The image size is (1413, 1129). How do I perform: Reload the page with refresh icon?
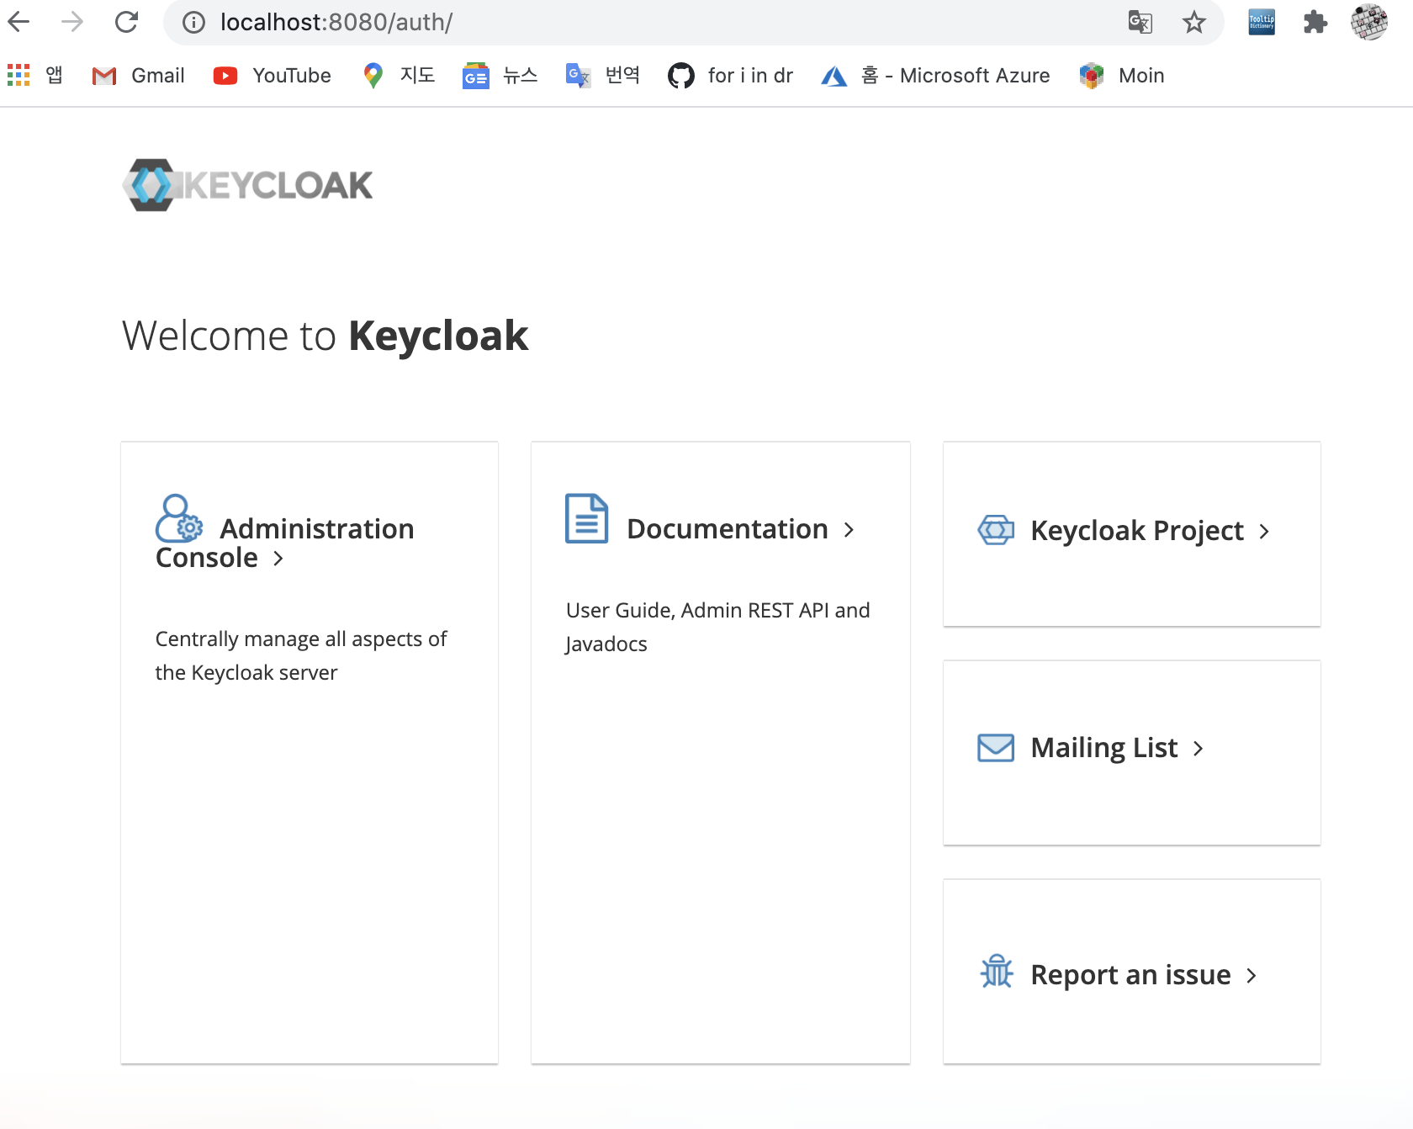point(126,22)
